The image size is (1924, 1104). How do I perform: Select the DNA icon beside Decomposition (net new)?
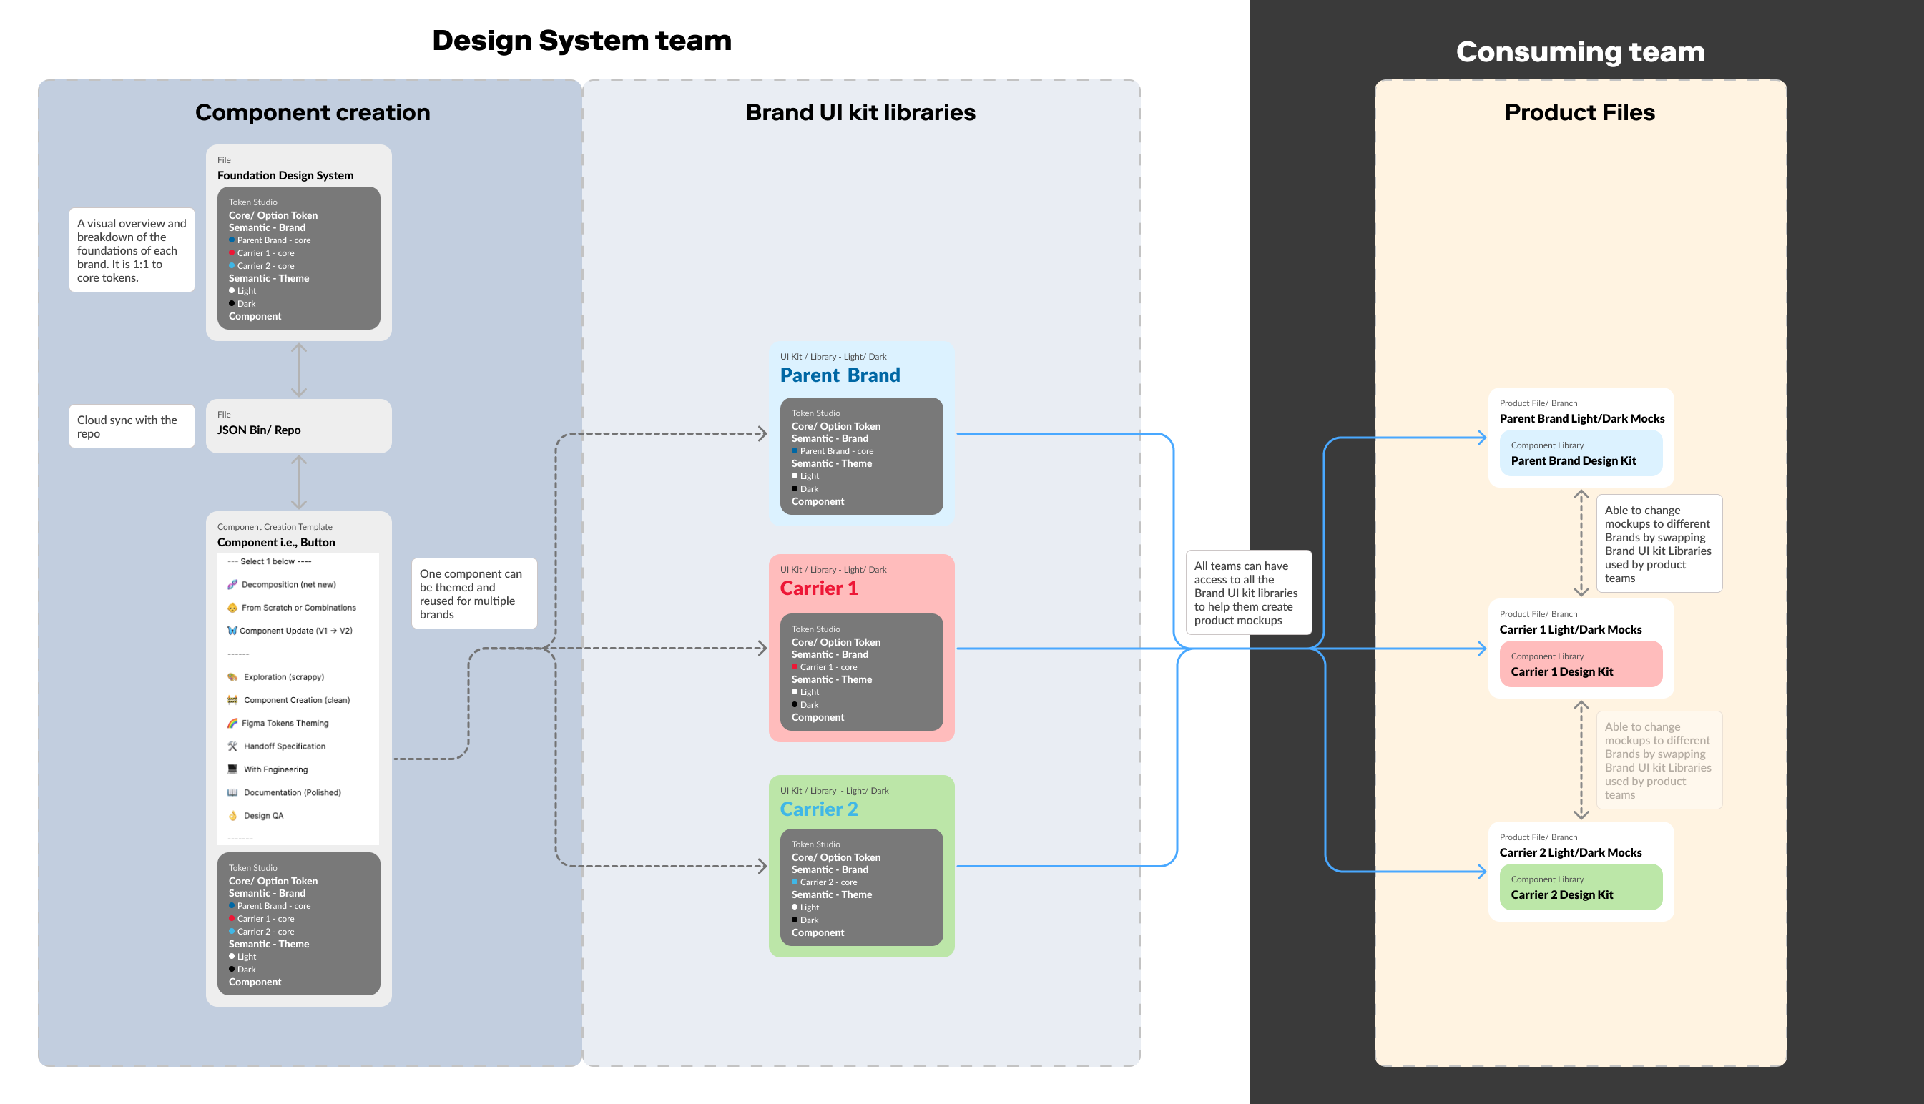[232, 584]
